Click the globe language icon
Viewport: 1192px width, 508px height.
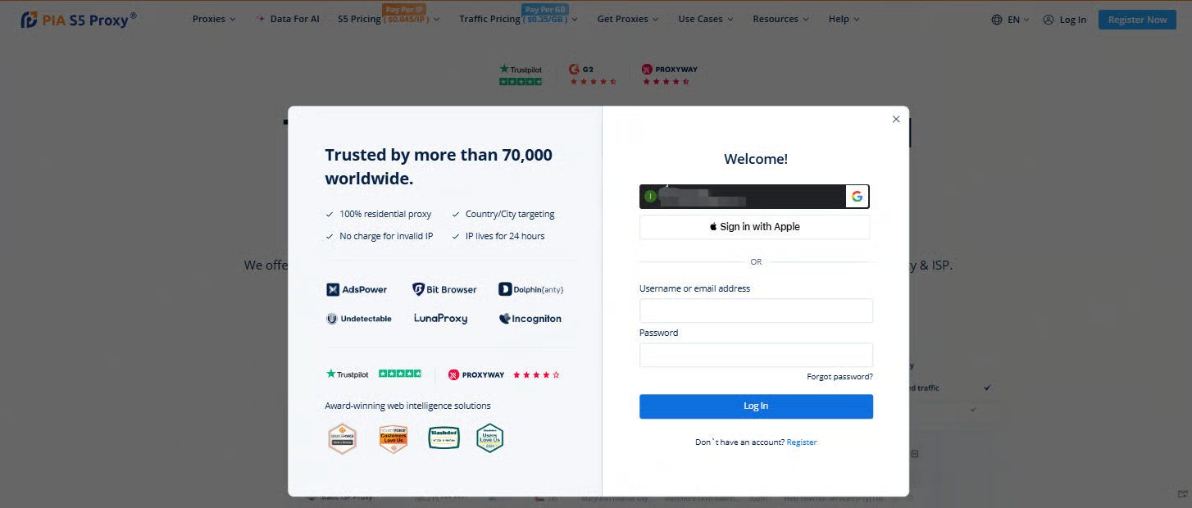tap(997, 20)
